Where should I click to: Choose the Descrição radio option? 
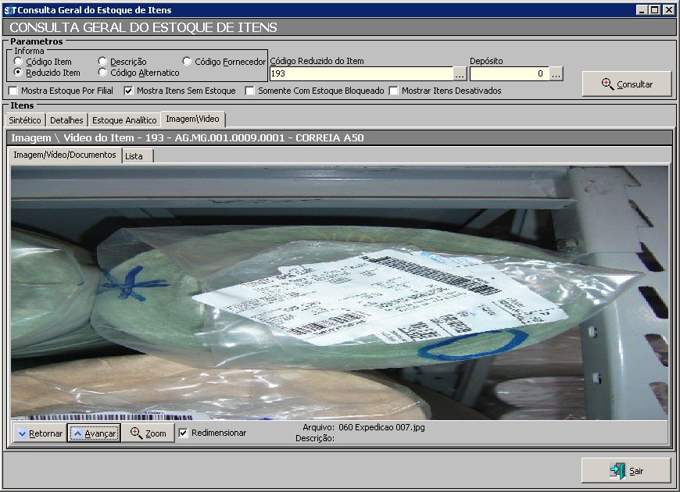pyautogui.click(x=102, y=62)
